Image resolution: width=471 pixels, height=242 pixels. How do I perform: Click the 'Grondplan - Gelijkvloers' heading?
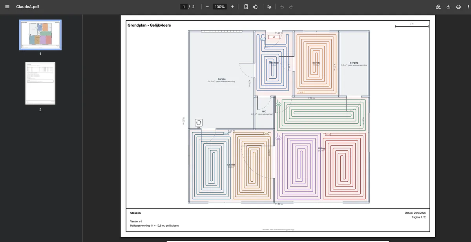[x=149, y=25]
